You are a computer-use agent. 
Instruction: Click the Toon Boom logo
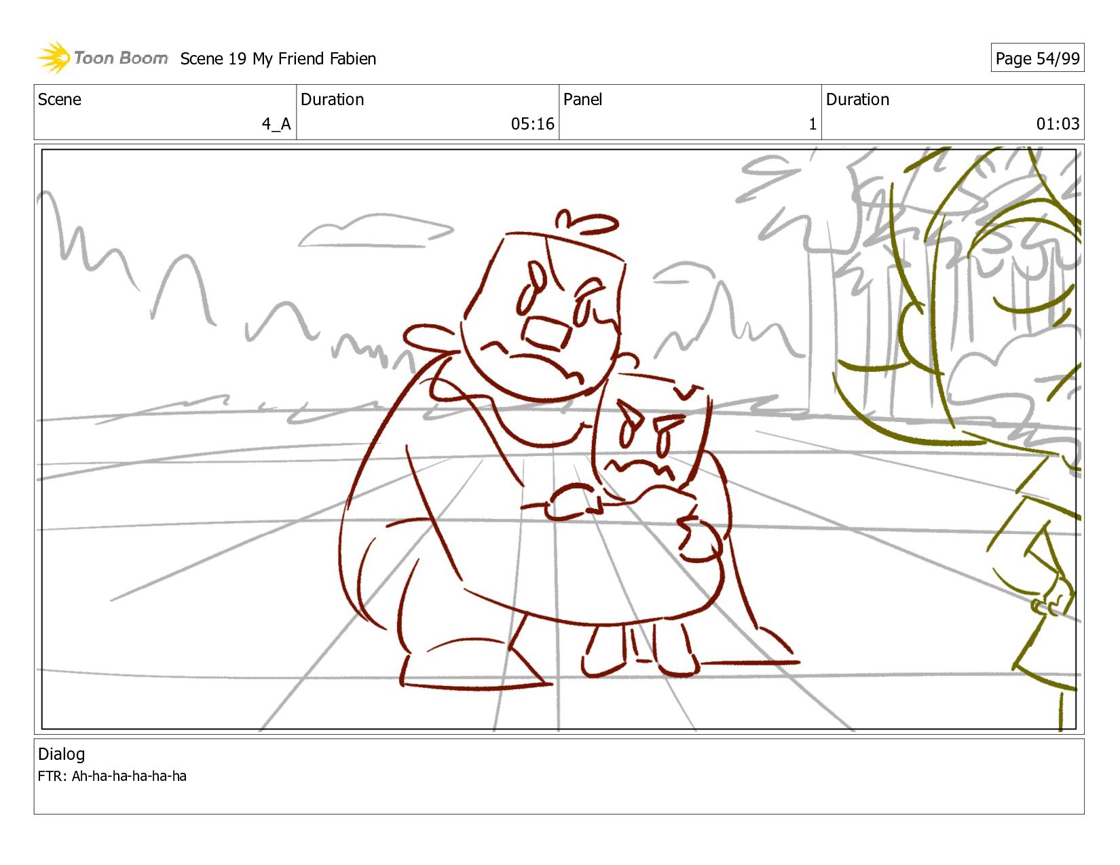[x=102, y=58]
